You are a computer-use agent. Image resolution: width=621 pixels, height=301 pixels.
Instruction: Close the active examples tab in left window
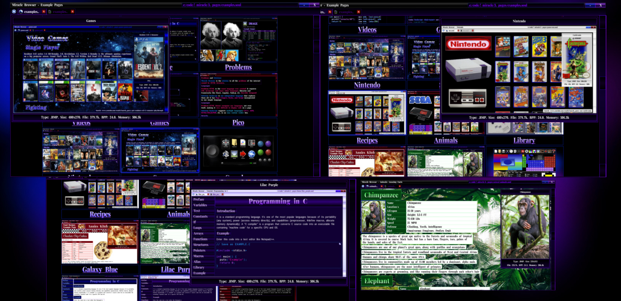[x=44, y=11]
